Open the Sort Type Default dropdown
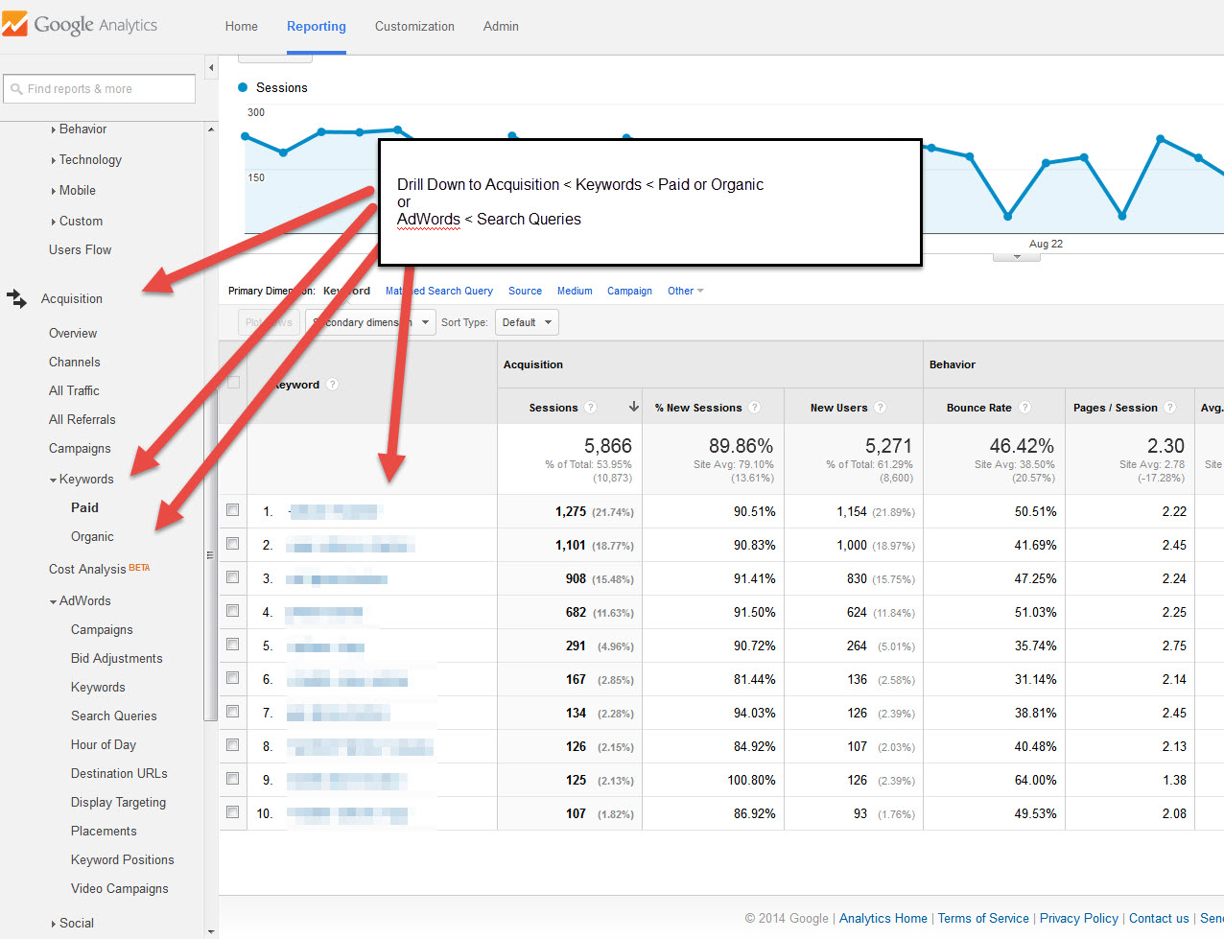This screenshot has width=1224, height=939. tap(526, 322)
